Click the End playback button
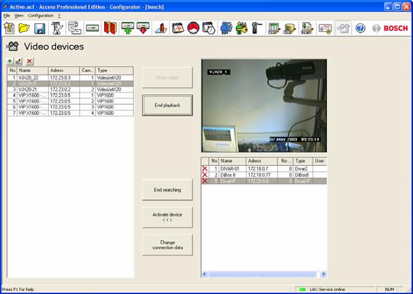 (x=168, y=105)
